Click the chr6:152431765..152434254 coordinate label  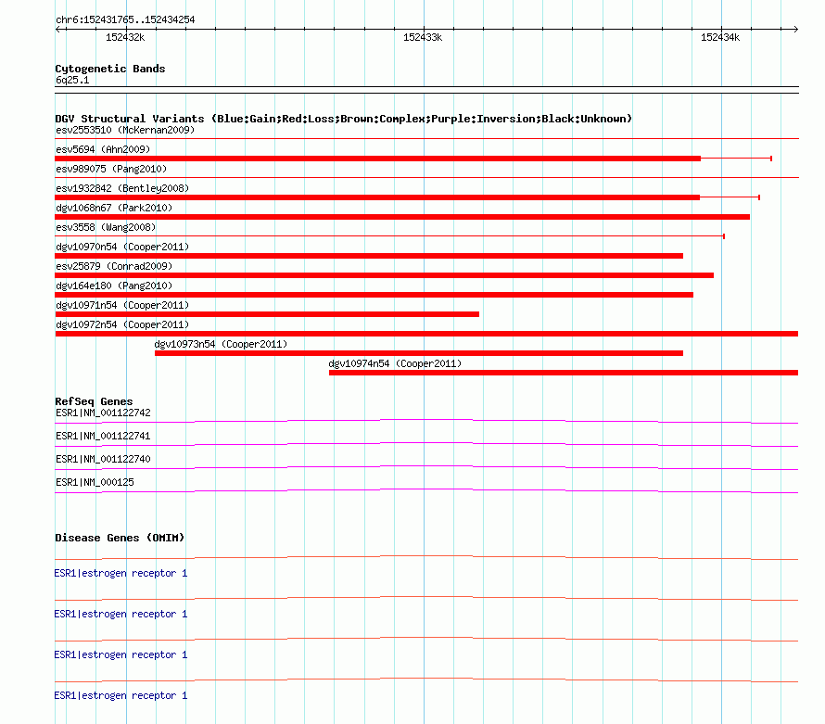pyautogui.click(x=125, y=19)
